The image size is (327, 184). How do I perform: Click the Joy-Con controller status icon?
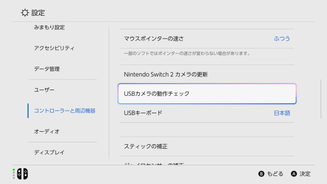pyautogui.click(x=22, y=174)
